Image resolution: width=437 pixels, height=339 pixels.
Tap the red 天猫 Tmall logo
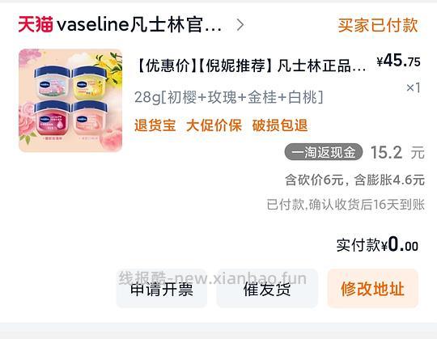pos(36,24)
